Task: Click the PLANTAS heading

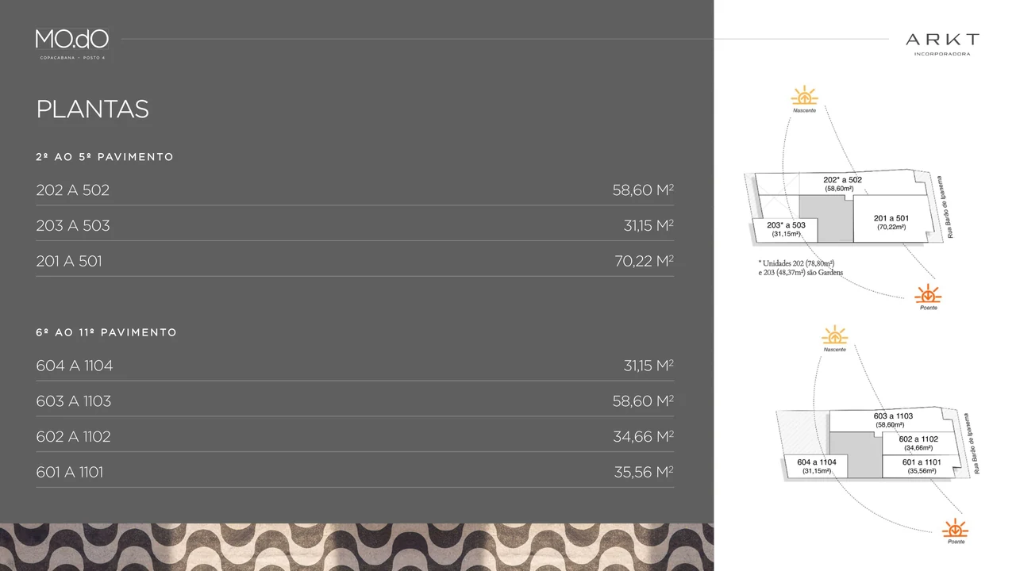Action: point(93,109)
